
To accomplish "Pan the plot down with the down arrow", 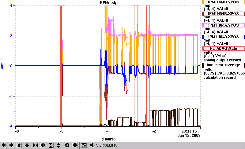I will (27, 145).
